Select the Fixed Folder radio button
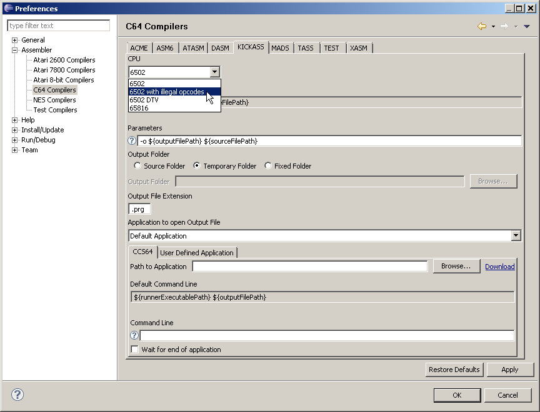The image size is (540, 412). [268, 166]
